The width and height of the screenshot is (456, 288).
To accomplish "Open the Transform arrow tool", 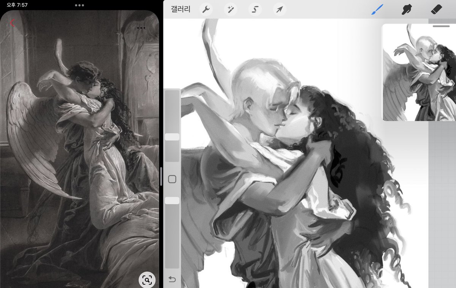I will click(x=279, y=9).
